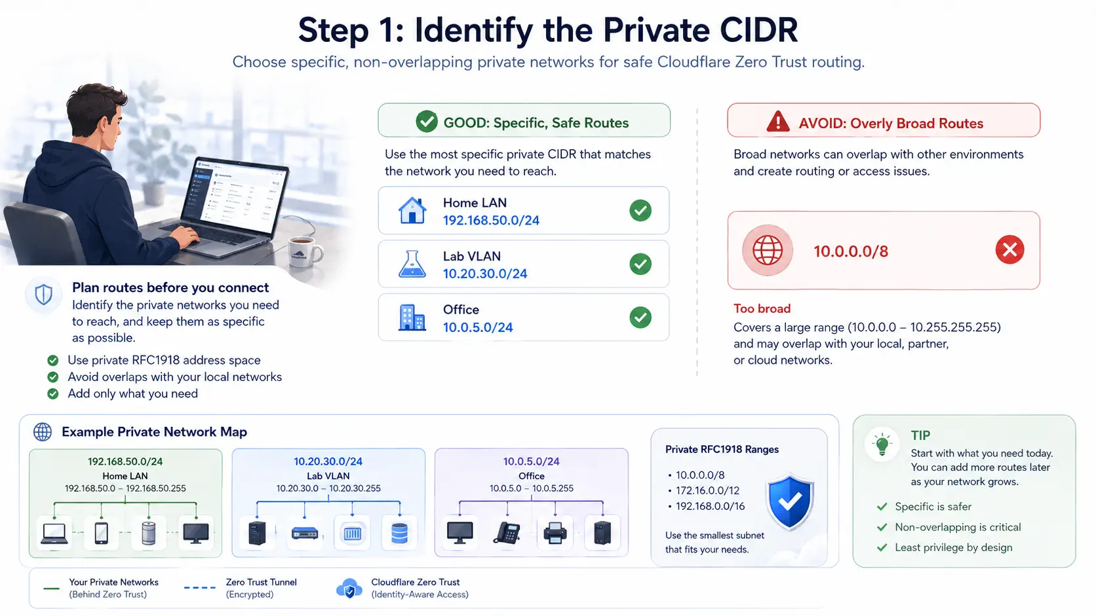Click the Your Private Networks legend label
The width and height of the screenshot is (1096, 616).
click(x=113, y=582)
